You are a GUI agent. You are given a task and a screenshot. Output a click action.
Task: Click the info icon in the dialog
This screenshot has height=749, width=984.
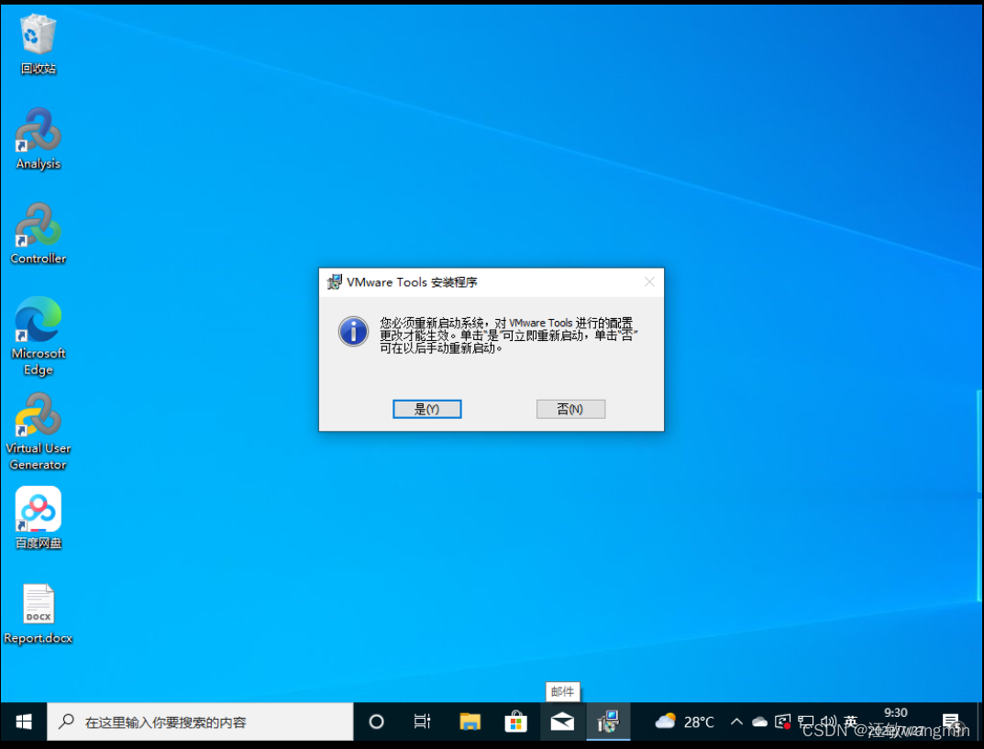pos(353,331)
